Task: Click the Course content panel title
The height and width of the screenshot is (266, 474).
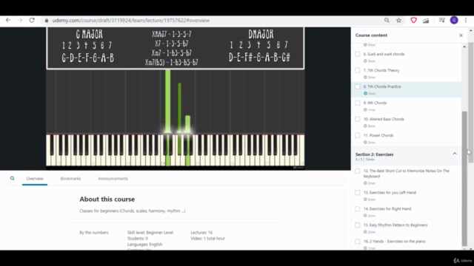Action: point(371,35)
